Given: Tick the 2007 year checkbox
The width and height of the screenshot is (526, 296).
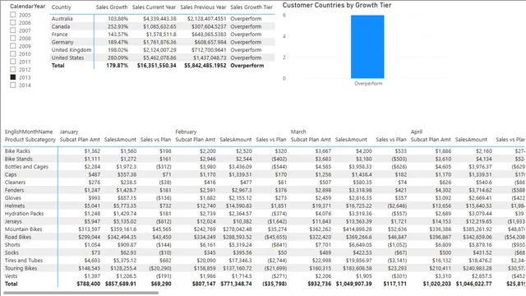Looking at the screenshot, I should [x=13, y=30].
